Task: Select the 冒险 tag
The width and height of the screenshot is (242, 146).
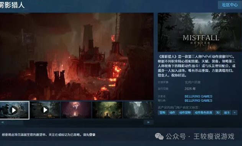Action: click(x=162, y=113)
